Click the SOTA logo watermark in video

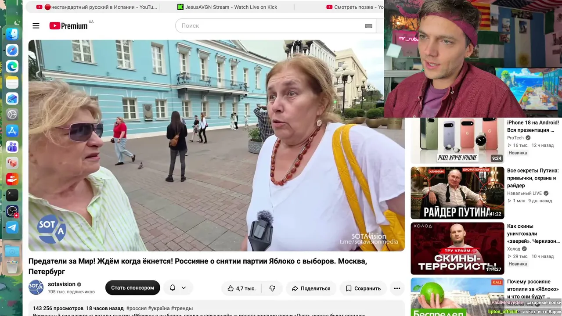point(51,229)
